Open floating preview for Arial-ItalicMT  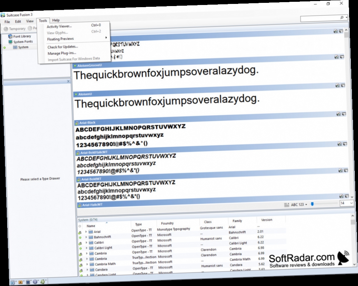(x=347, y=196)
